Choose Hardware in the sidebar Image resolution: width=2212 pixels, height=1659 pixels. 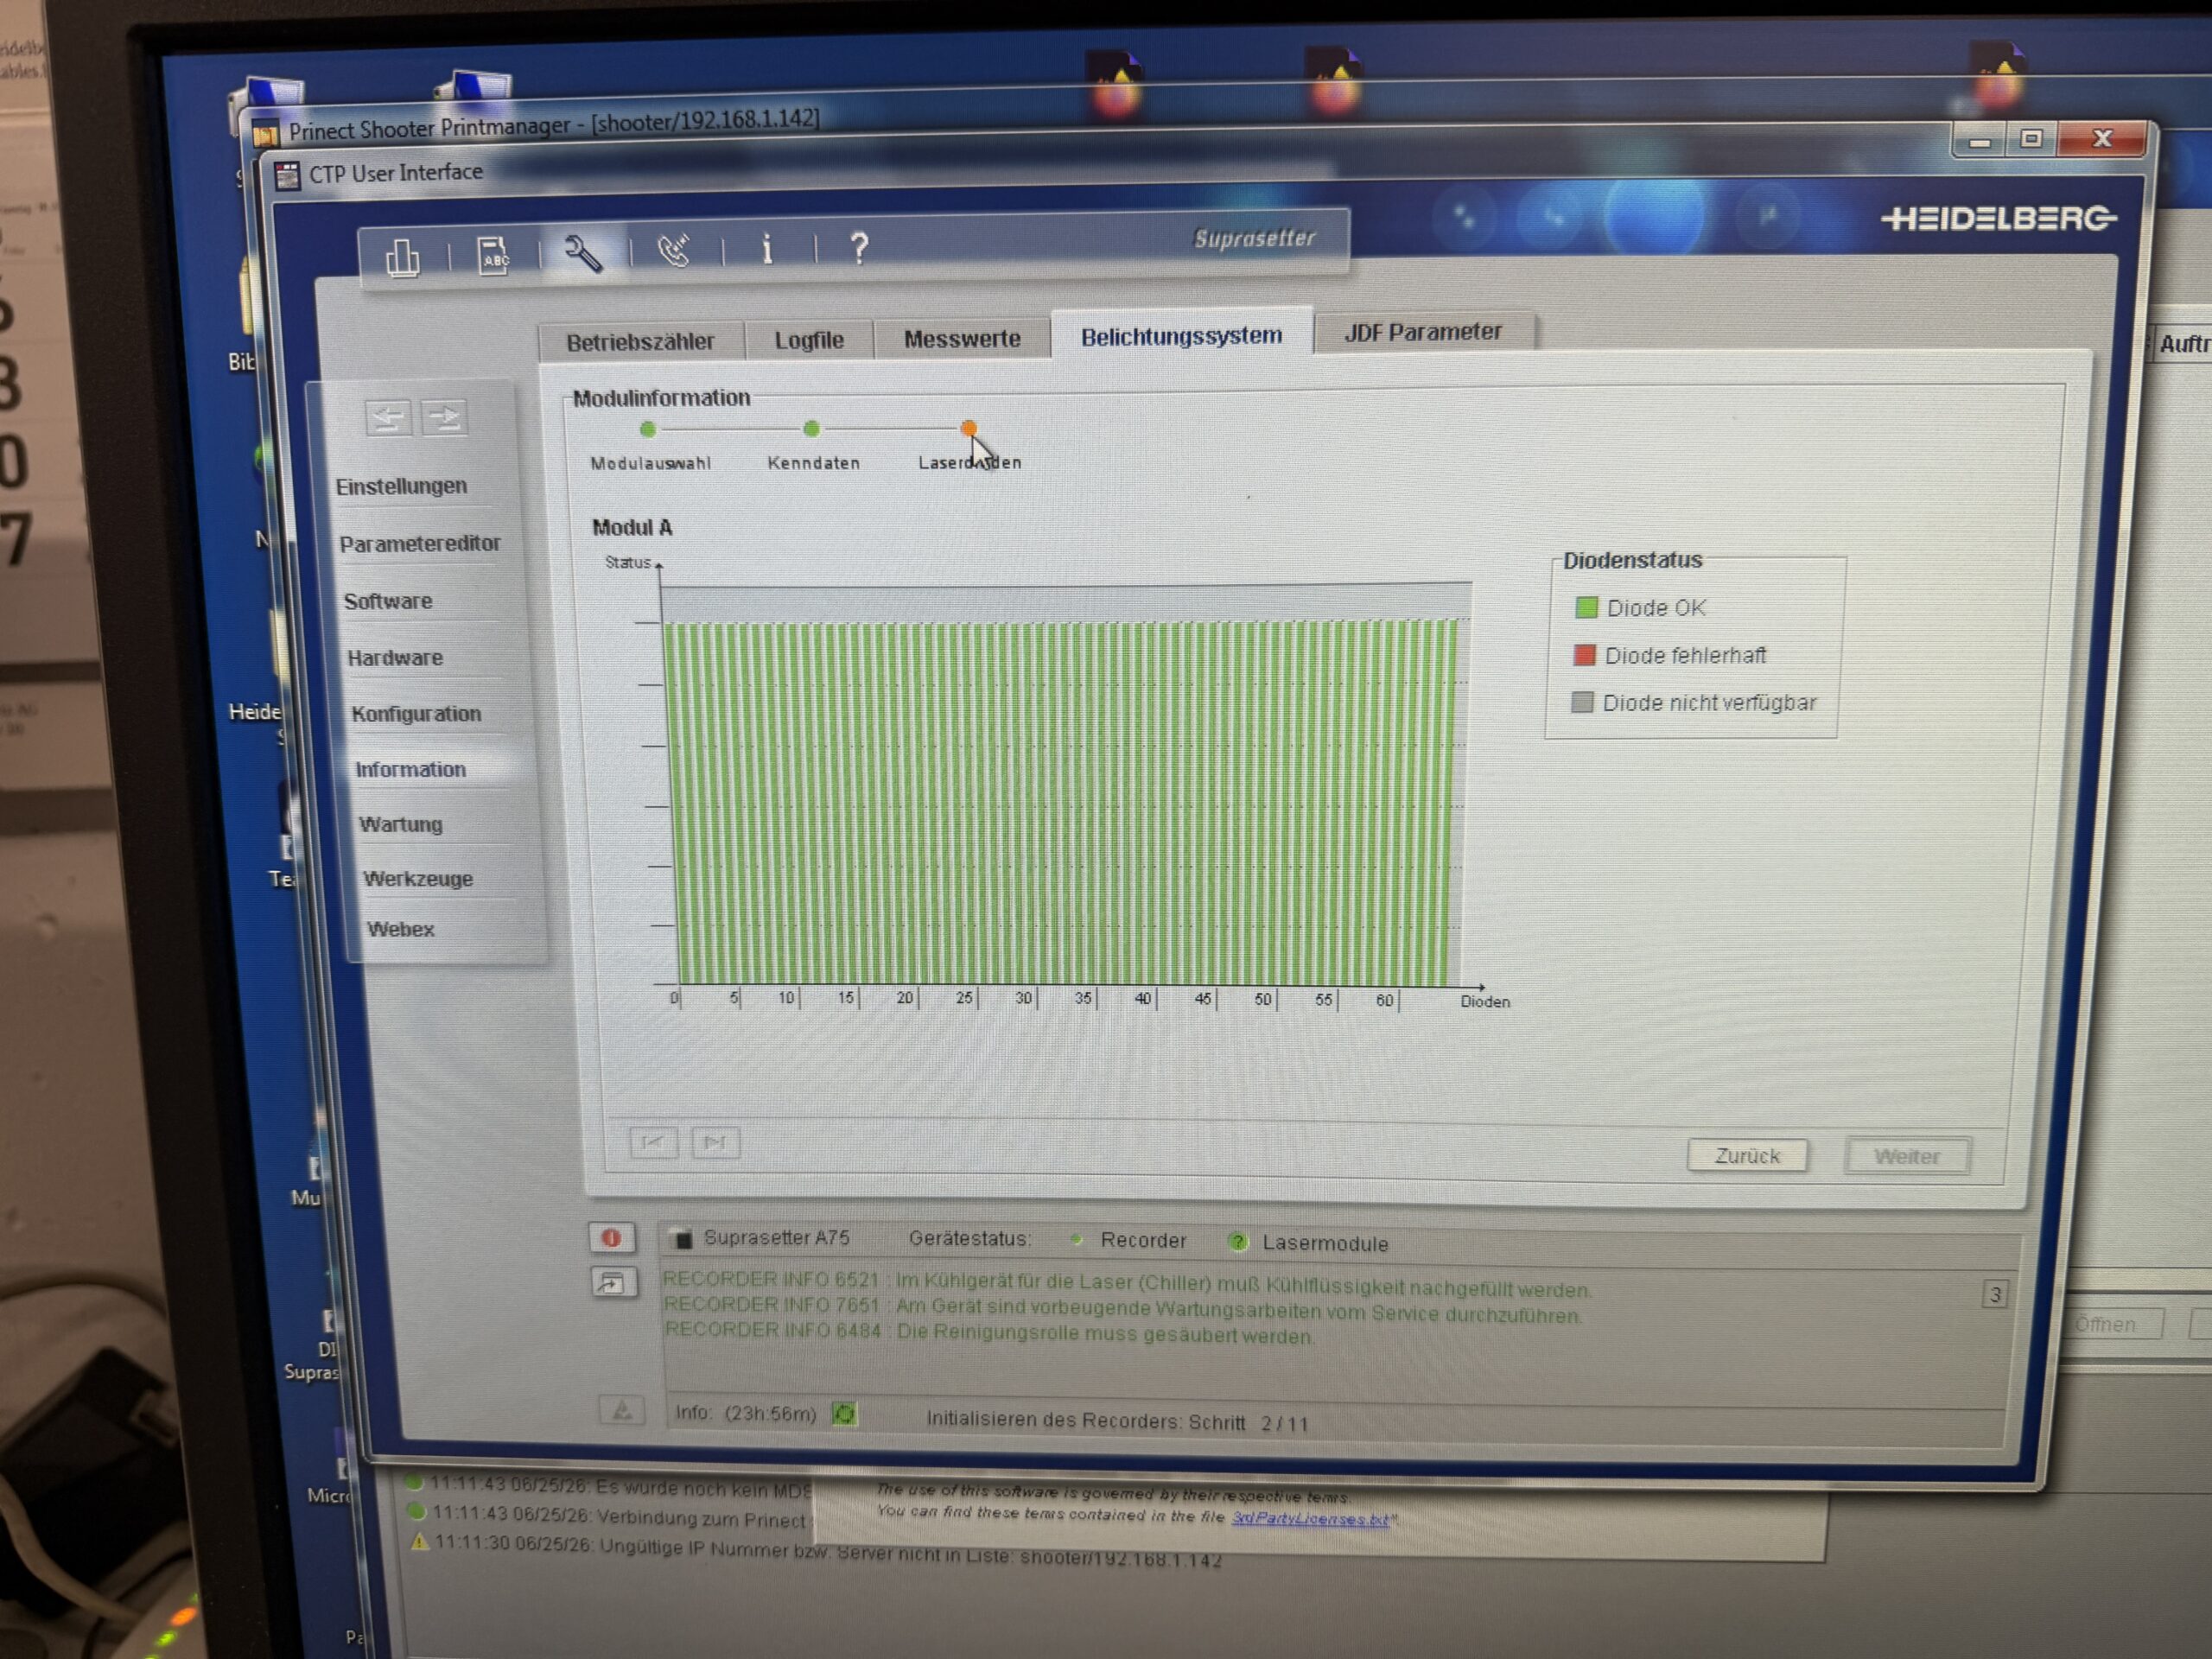point(395,657)
